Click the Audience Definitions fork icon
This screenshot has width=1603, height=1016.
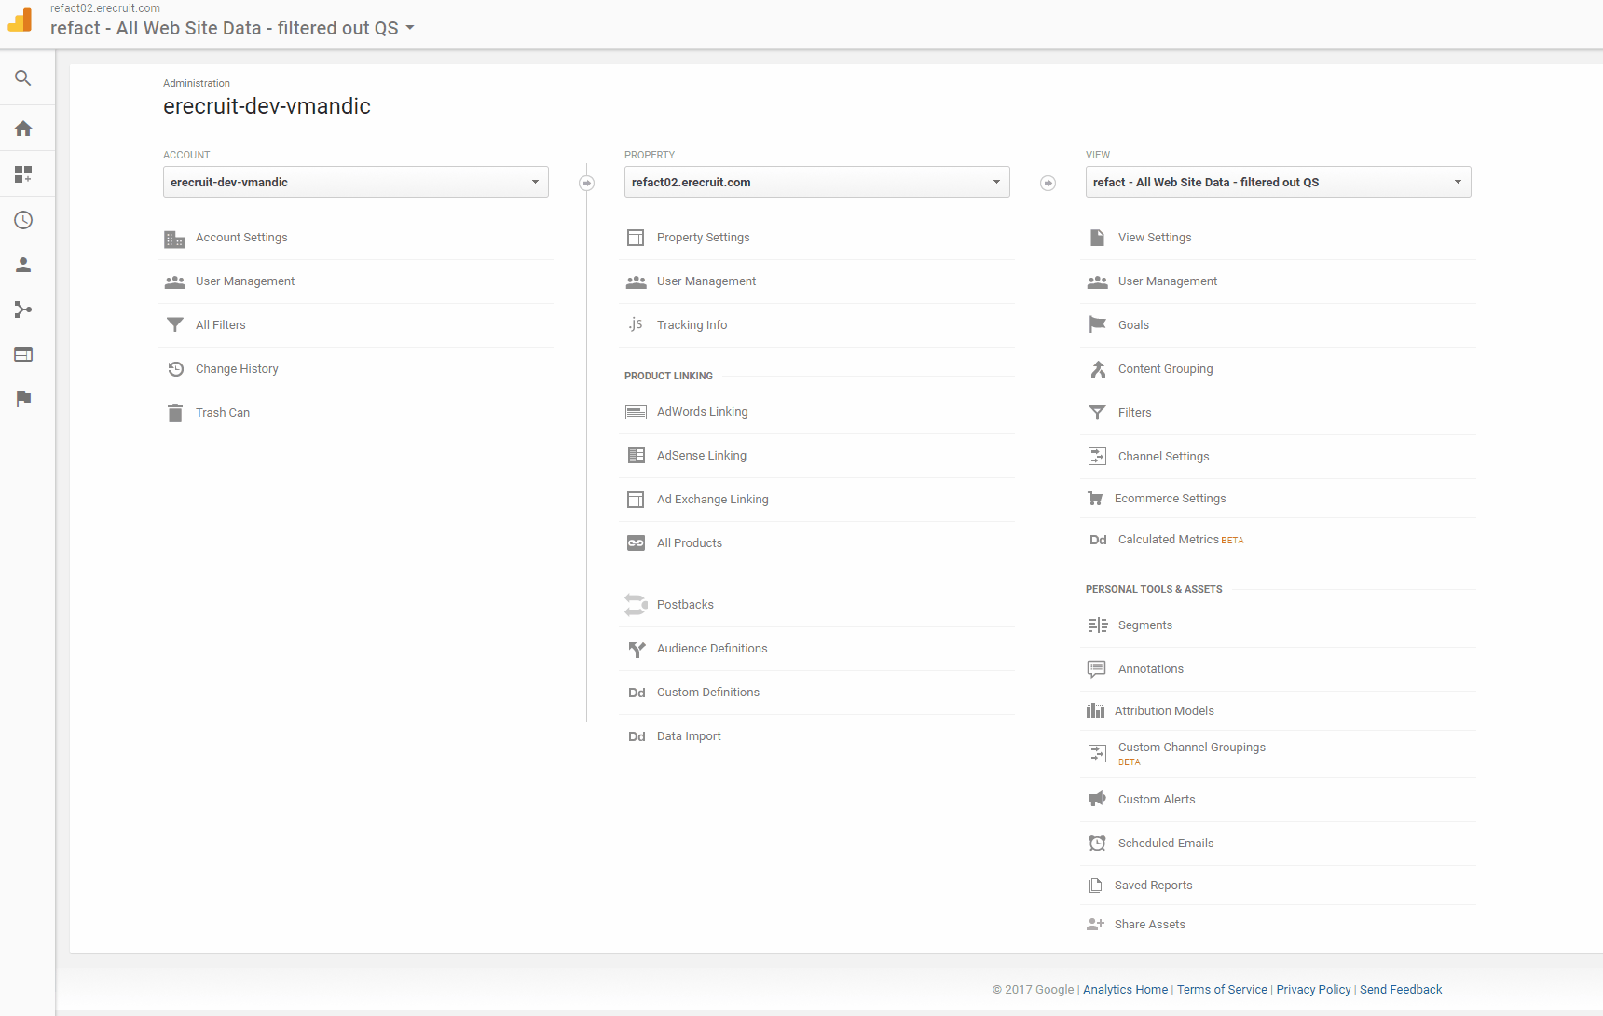tap(637, 649)
